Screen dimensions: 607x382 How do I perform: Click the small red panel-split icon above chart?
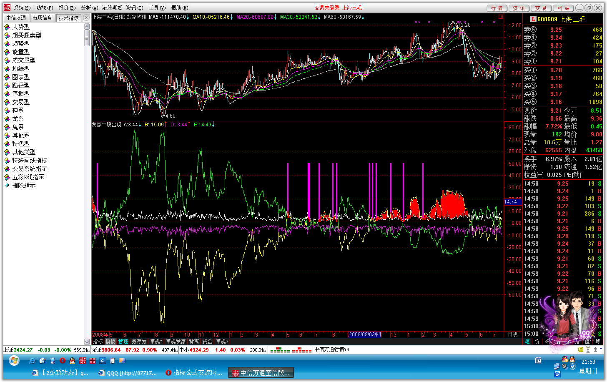click(501, 17)
